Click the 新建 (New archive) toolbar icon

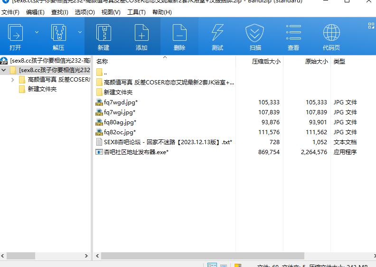(x=103, y=33)
